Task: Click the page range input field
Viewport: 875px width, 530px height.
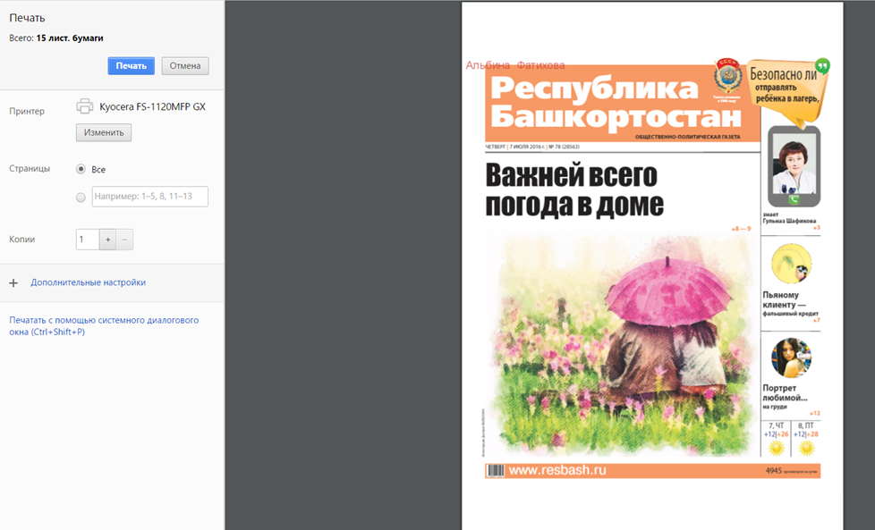Action: (150, 197)
